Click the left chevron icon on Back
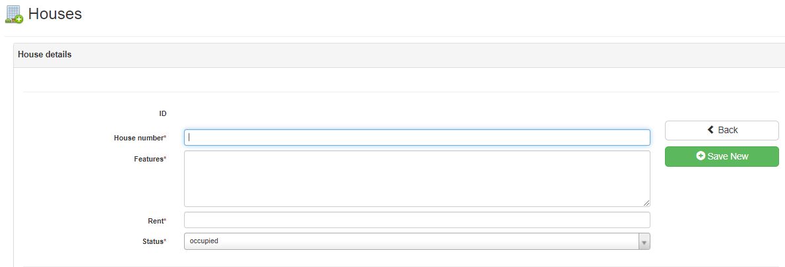The height and width of the screenshot is (267, 785). [710, 130]
